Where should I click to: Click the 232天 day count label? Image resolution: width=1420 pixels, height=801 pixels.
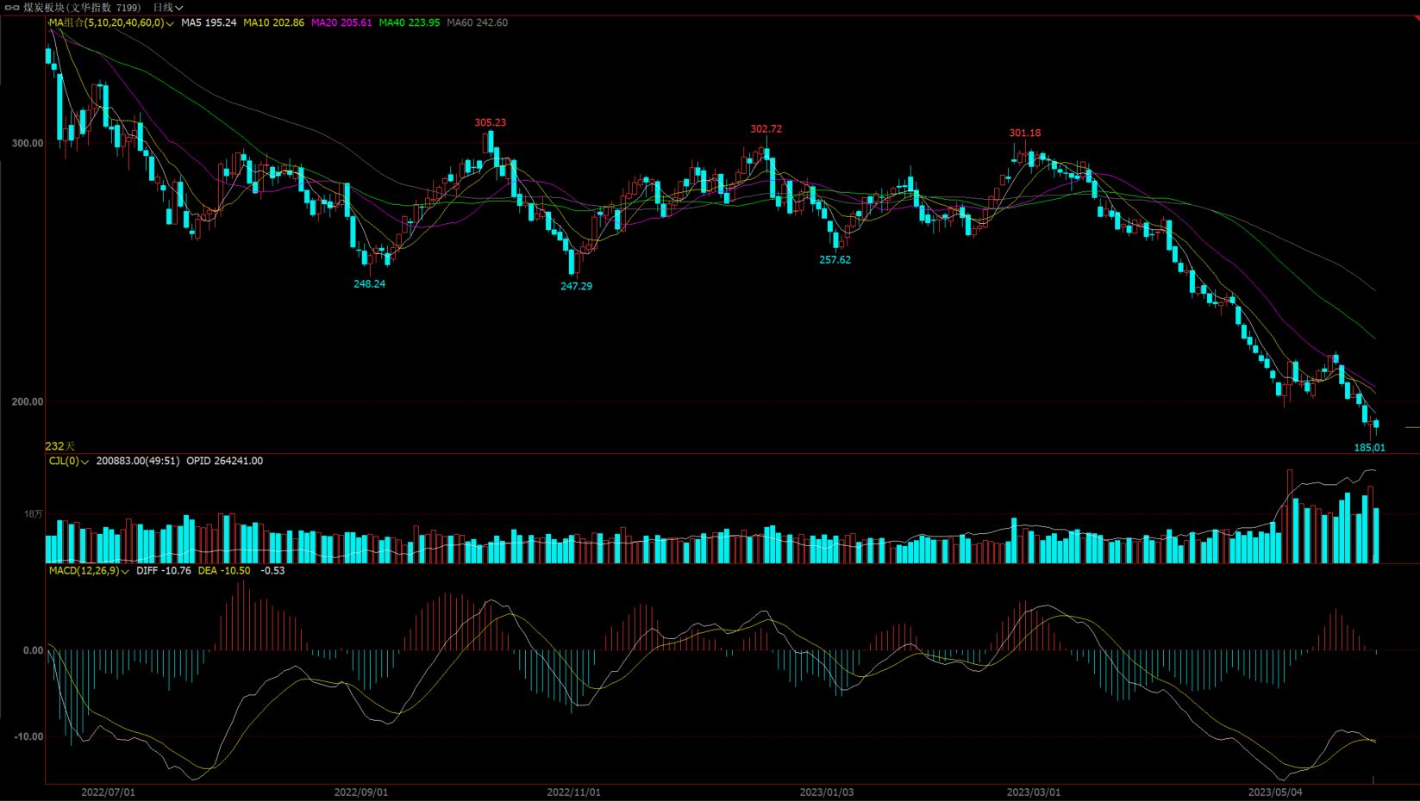coord(60,446)
